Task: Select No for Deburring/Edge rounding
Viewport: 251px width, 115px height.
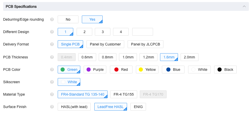Action: coord(68,19)
